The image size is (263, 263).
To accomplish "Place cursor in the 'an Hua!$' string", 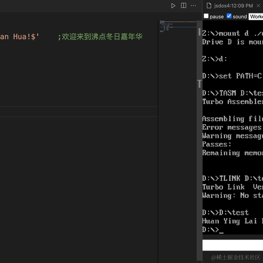I will tap(19, 37).
